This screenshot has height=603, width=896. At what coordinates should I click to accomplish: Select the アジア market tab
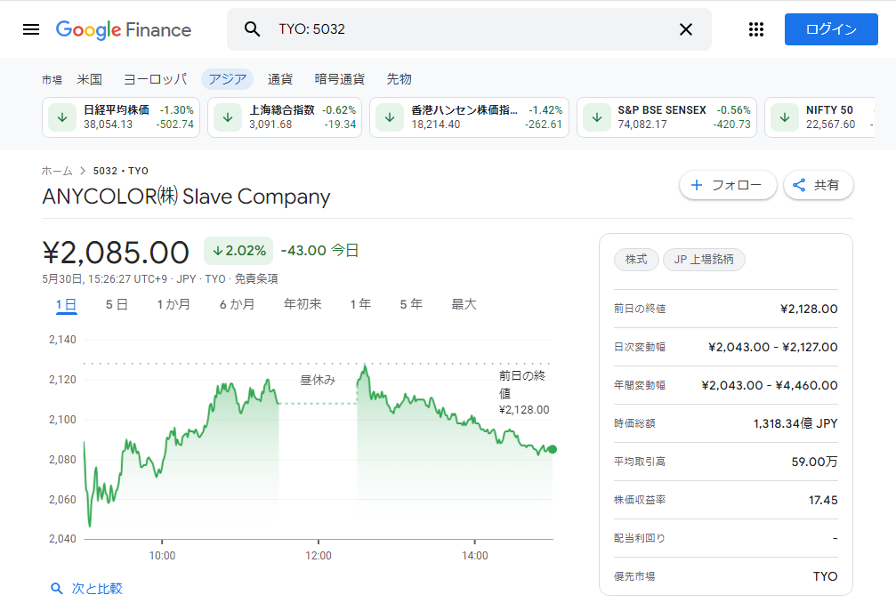click(228, 79)
